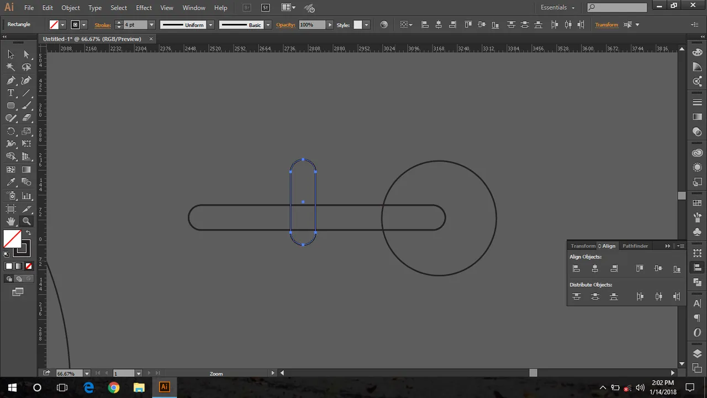Viewport: 707px width, 398px height.
Task: Enable Draw Behind mode
Action: pos(18,279)
